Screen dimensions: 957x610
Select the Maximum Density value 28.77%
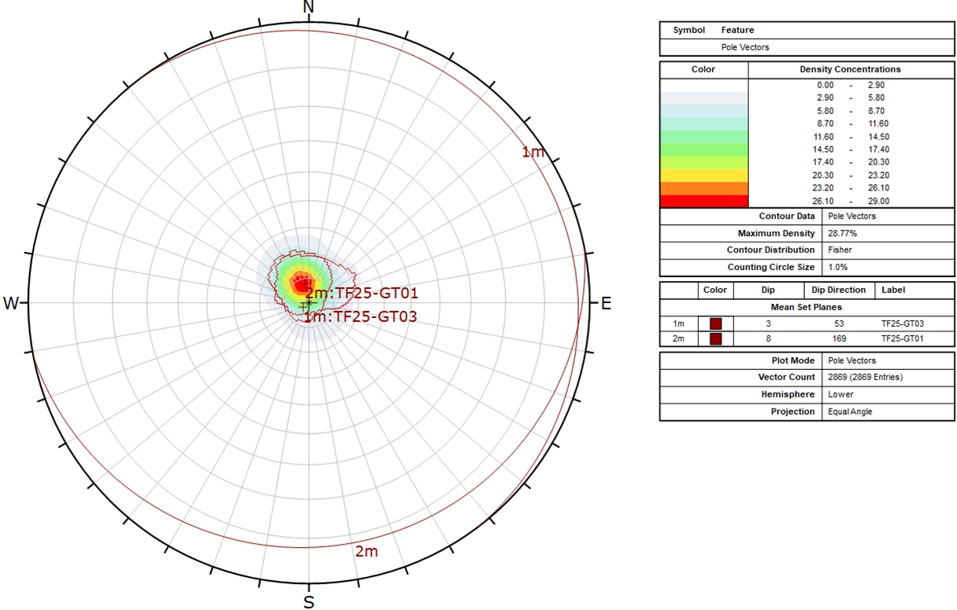point(843,234)
